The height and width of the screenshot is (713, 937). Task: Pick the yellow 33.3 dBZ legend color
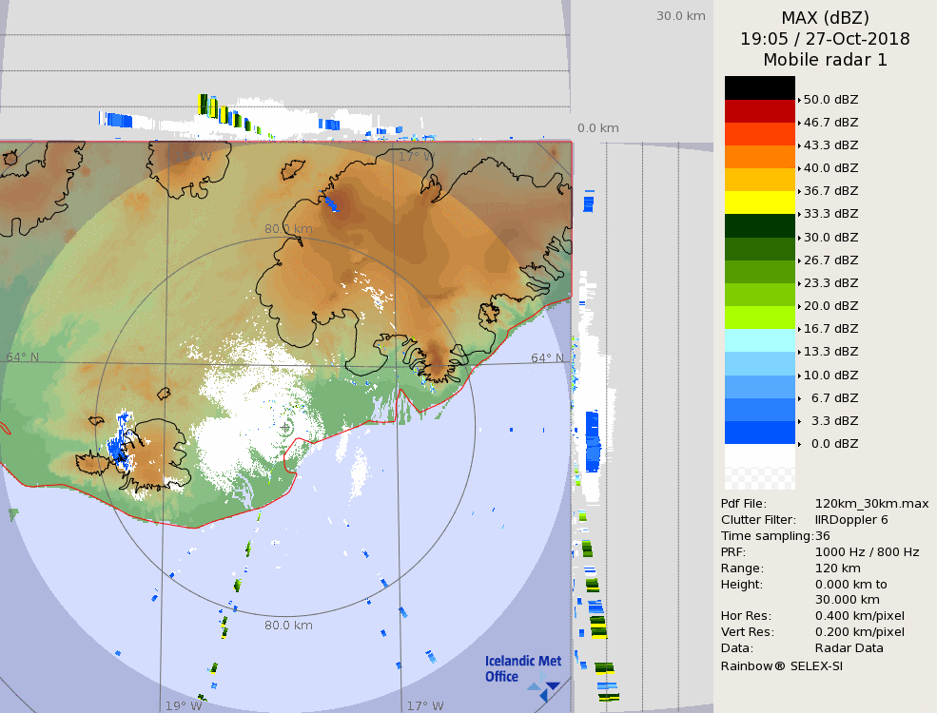pos(759,202)
